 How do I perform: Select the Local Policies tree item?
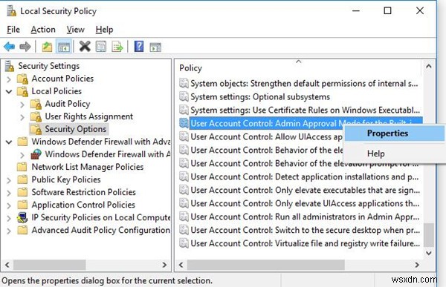tap(56, 91)
